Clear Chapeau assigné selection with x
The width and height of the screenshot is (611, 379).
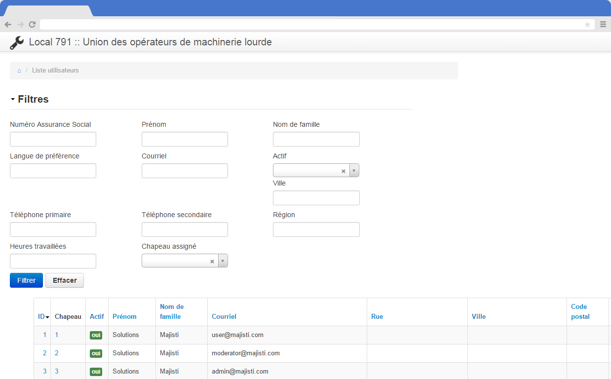212,262
